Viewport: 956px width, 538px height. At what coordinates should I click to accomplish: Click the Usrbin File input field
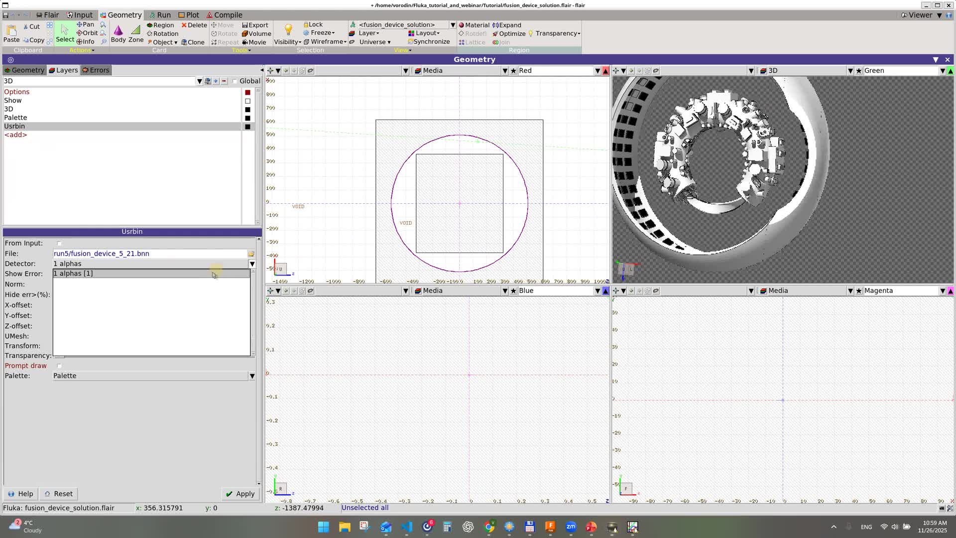coord(150,254)
